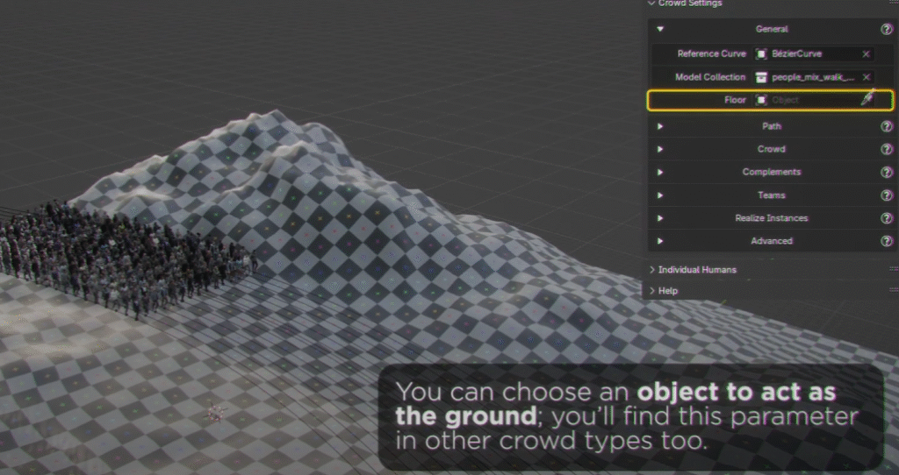Activate the Floor eyedropper picker
Screen dimensions: 899x475
tap(867, 100)
